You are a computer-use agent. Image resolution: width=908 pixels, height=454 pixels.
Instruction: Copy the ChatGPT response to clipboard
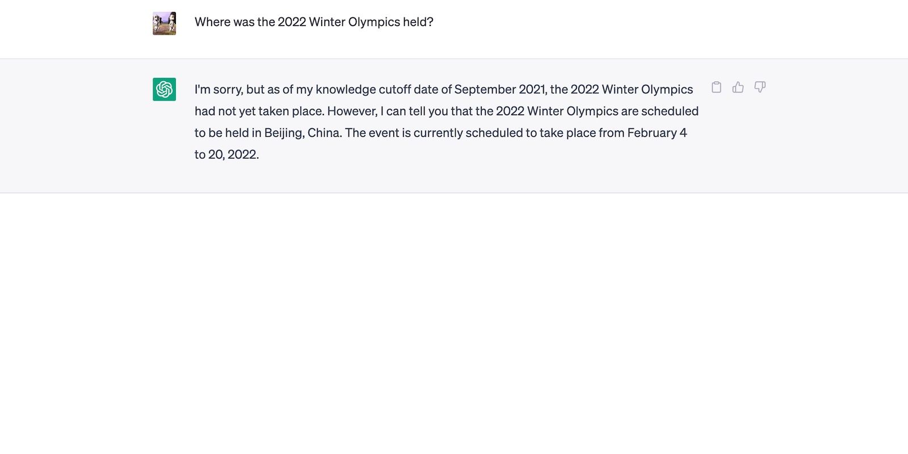(716, 87)
